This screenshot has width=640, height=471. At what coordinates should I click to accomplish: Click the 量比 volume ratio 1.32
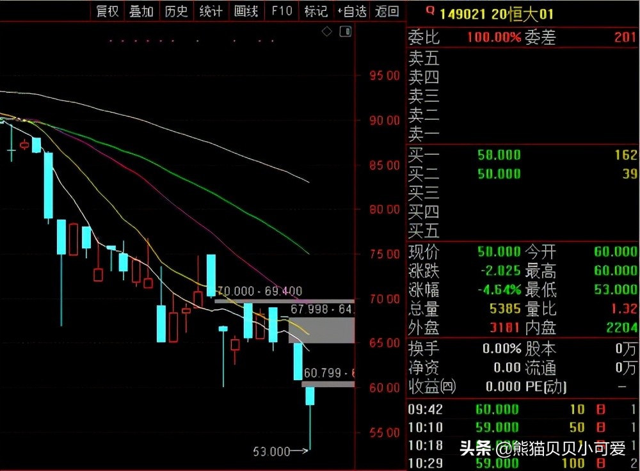(623, 309)
